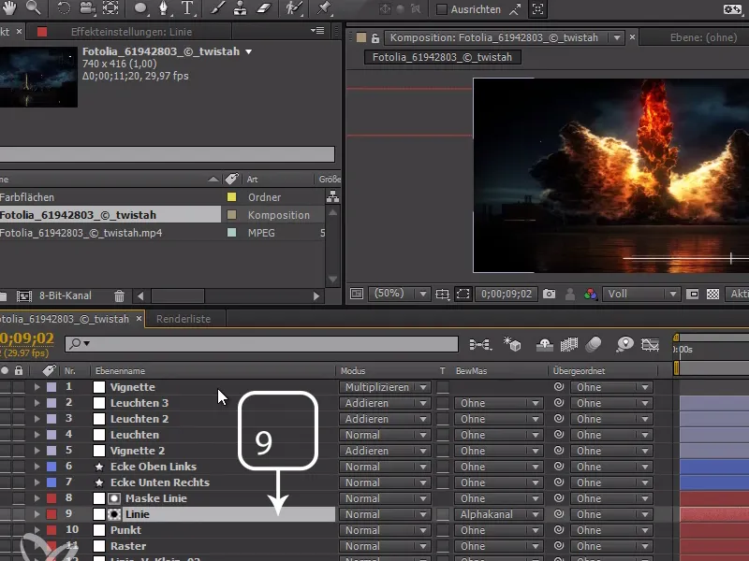The width and height of the screenshot is (749, 561).
Task: Select the Zoom magnifier tool
Action: click(34, 8)
